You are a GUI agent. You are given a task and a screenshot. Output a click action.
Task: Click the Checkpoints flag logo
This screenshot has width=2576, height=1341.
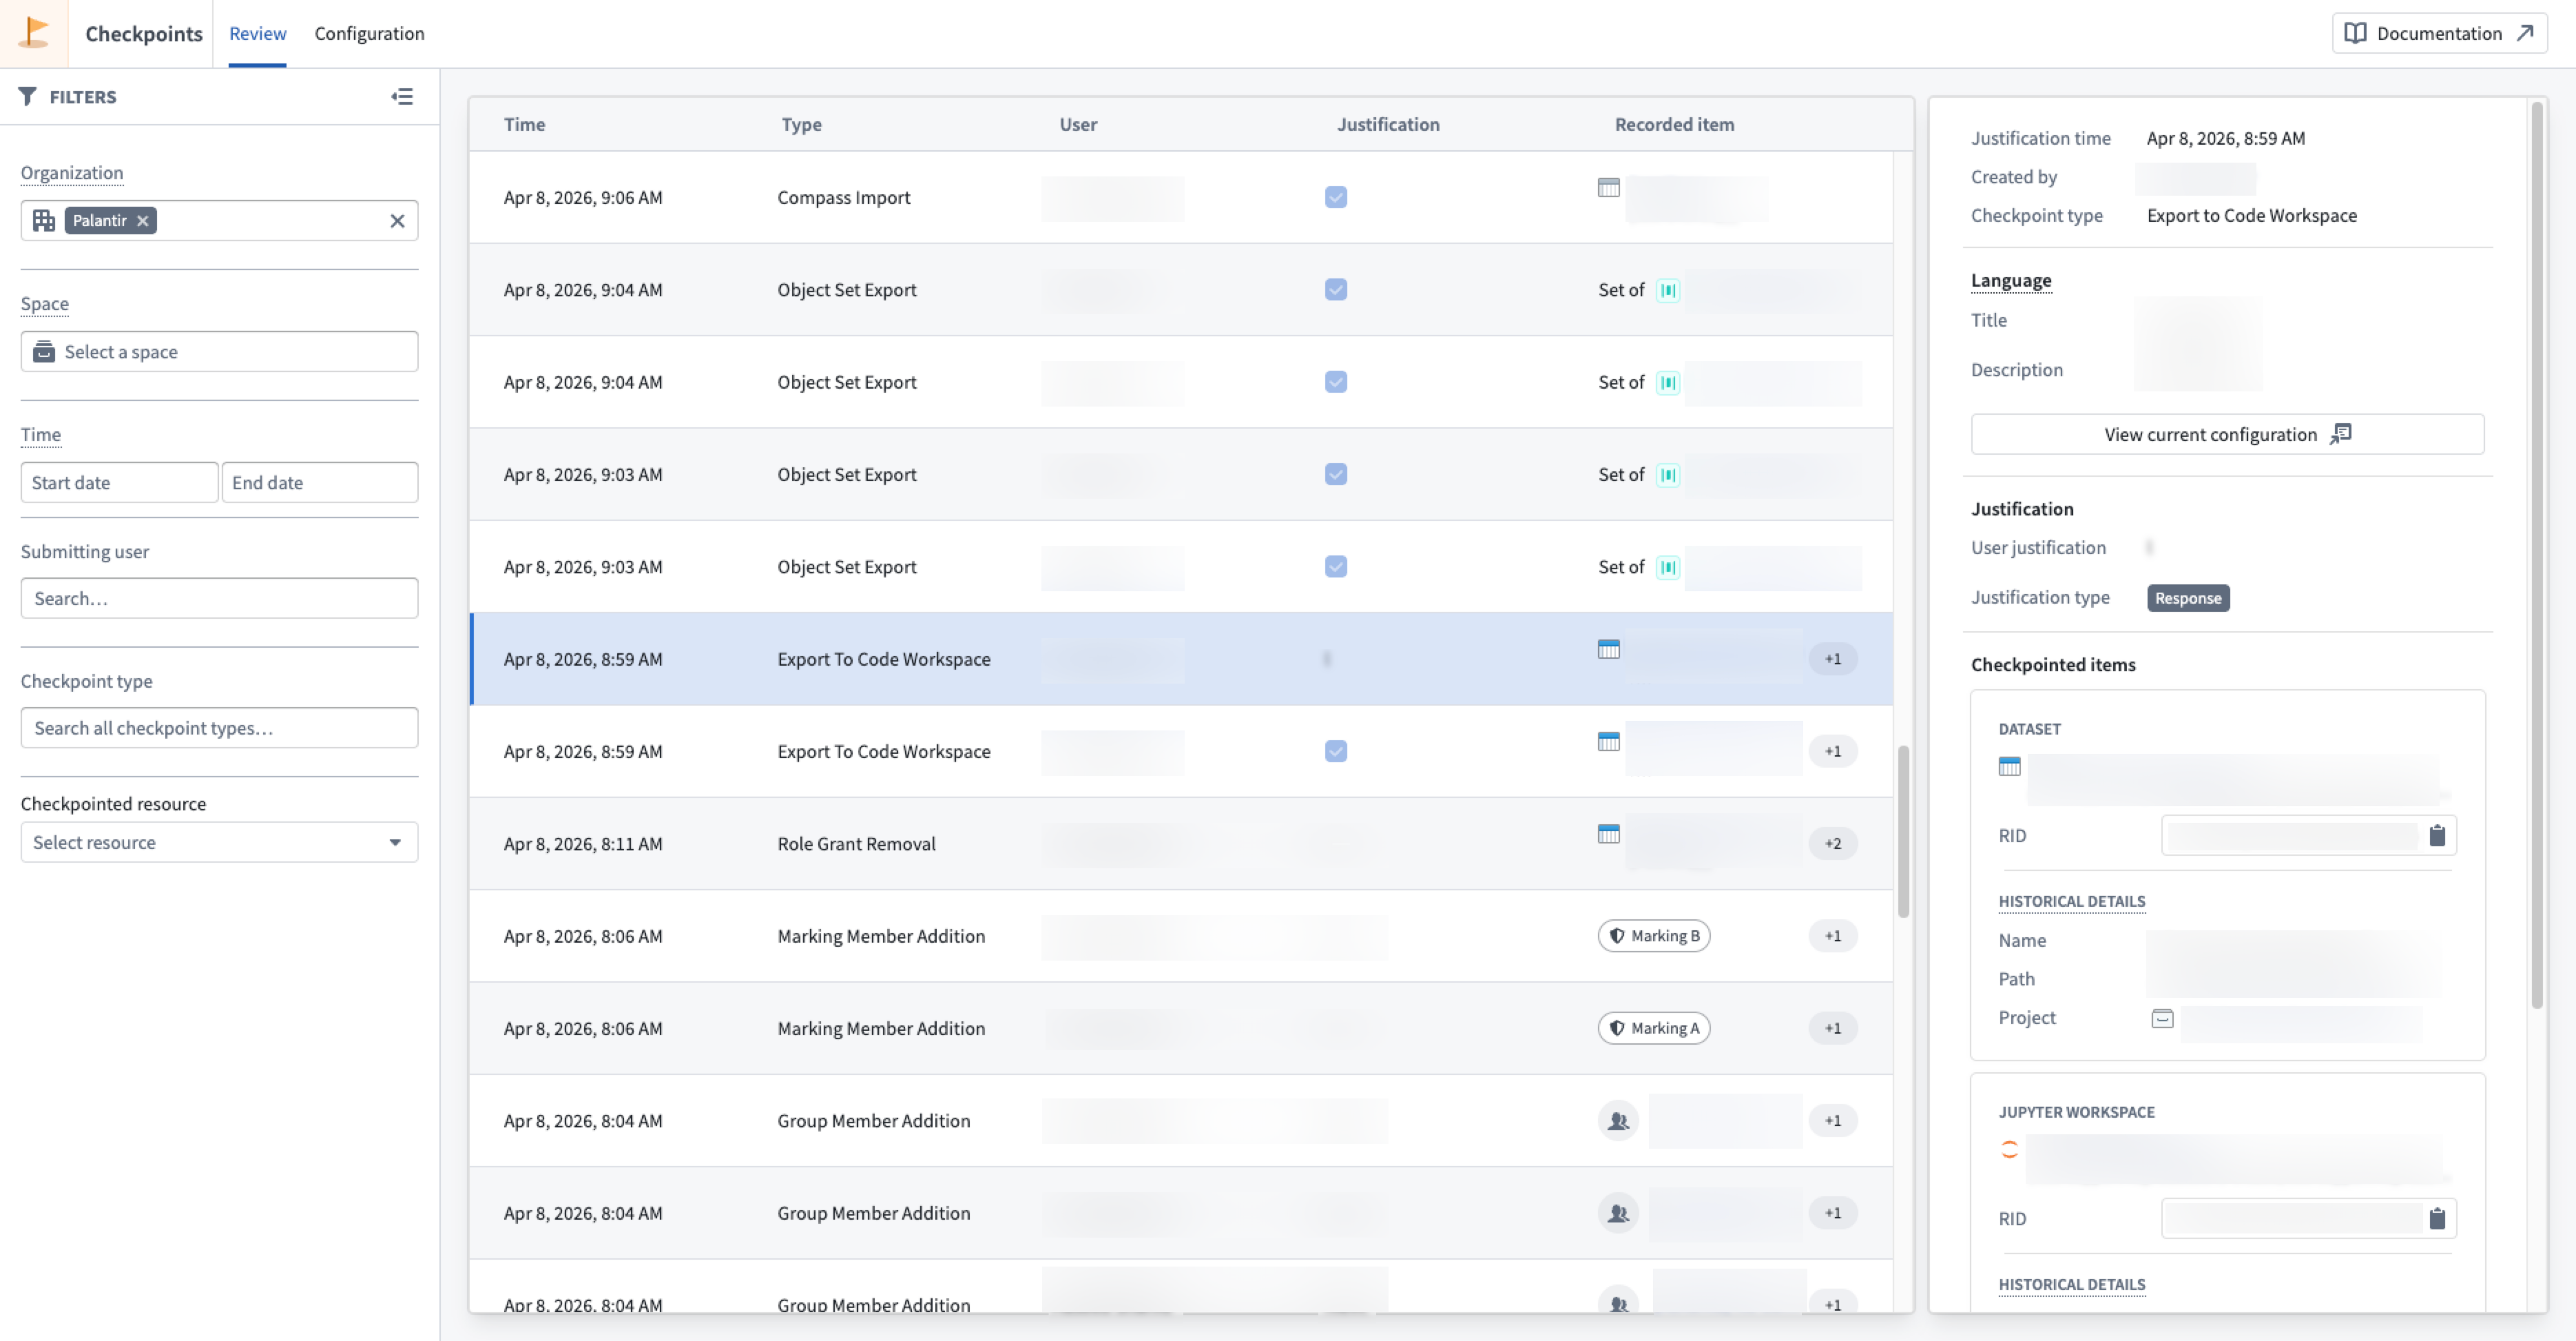pos(34,33)
